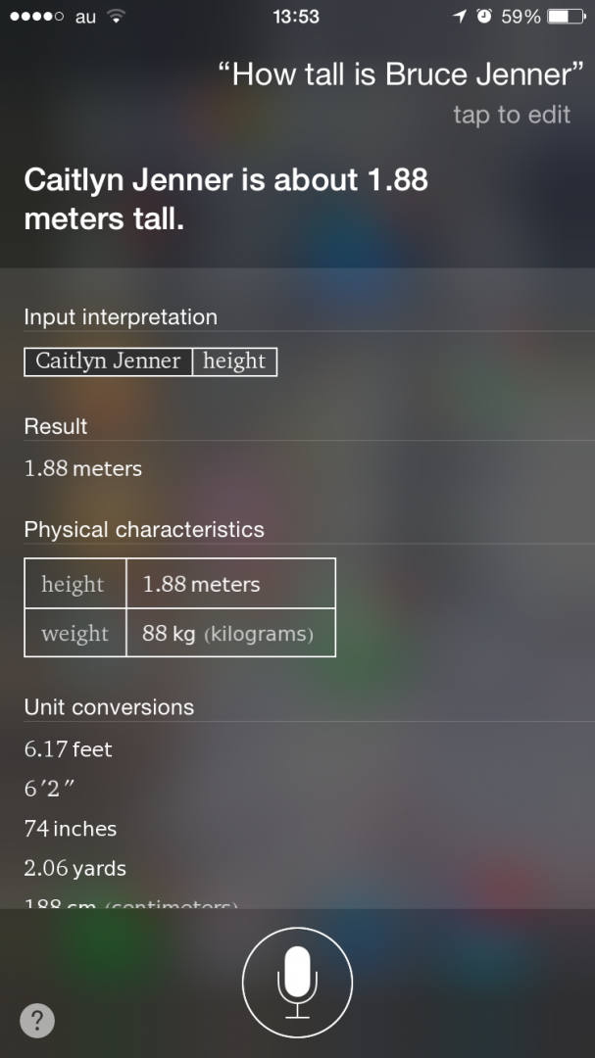Screen dimensions: 595x1058
Task: Tap the alarm clock icon in the status bar
Action: pyautogui.click(x=482, y=16)
